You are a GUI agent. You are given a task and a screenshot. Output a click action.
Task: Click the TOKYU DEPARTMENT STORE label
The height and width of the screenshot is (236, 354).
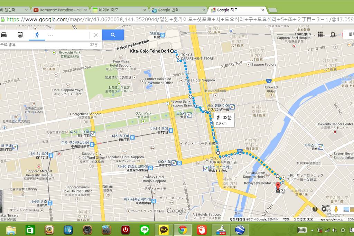tap(197, 57)
